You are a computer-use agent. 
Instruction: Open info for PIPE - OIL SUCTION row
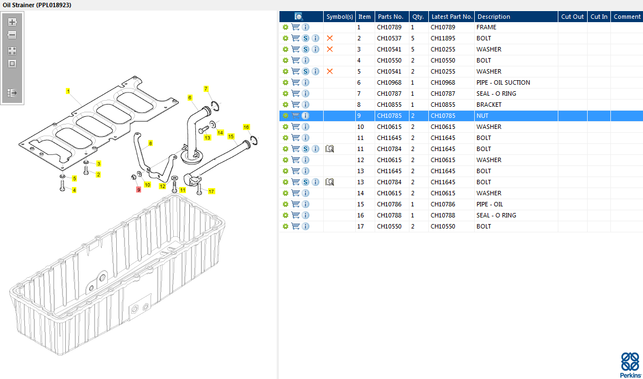305,82
